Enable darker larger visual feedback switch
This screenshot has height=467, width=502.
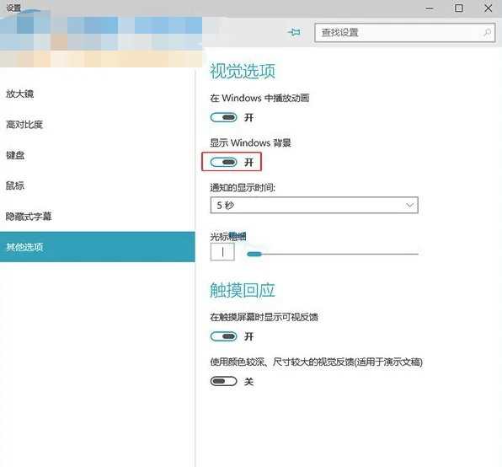pyautogui.click(x=223, y=381)
